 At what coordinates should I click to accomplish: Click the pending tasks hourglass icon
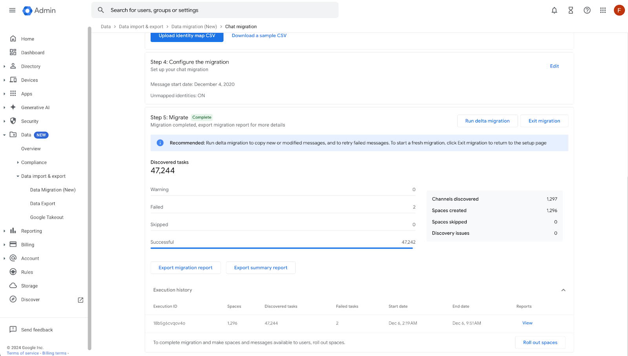[x=570, y=10]
